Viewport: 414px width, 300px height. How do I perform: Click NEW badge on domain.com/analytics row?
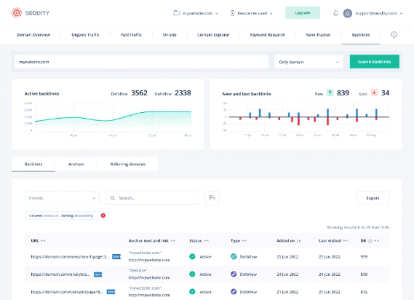pyautogui.click(x=98, y=275)
